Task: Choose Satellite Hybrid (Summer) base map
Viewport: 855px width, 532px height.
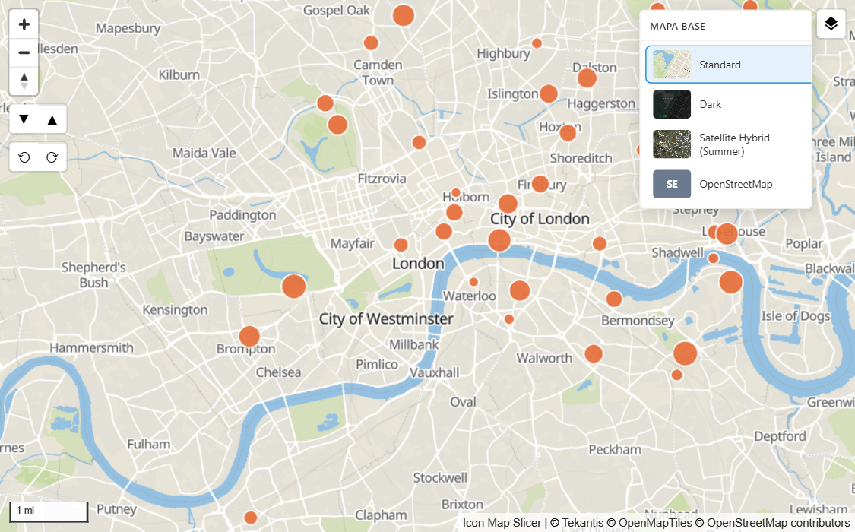Action: coord(729,144)
